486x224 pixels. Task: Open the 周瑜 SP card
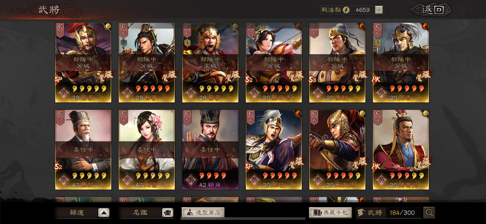(x=274, y=149)
